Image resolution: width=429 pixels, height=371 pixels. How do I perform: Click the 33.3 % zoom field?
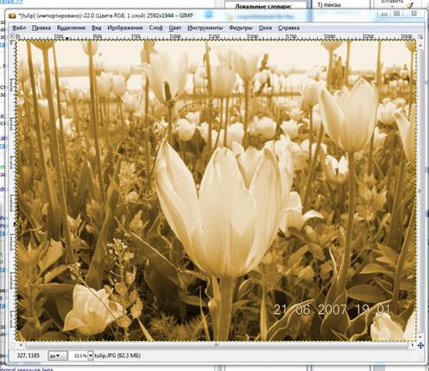click(78, 355)
